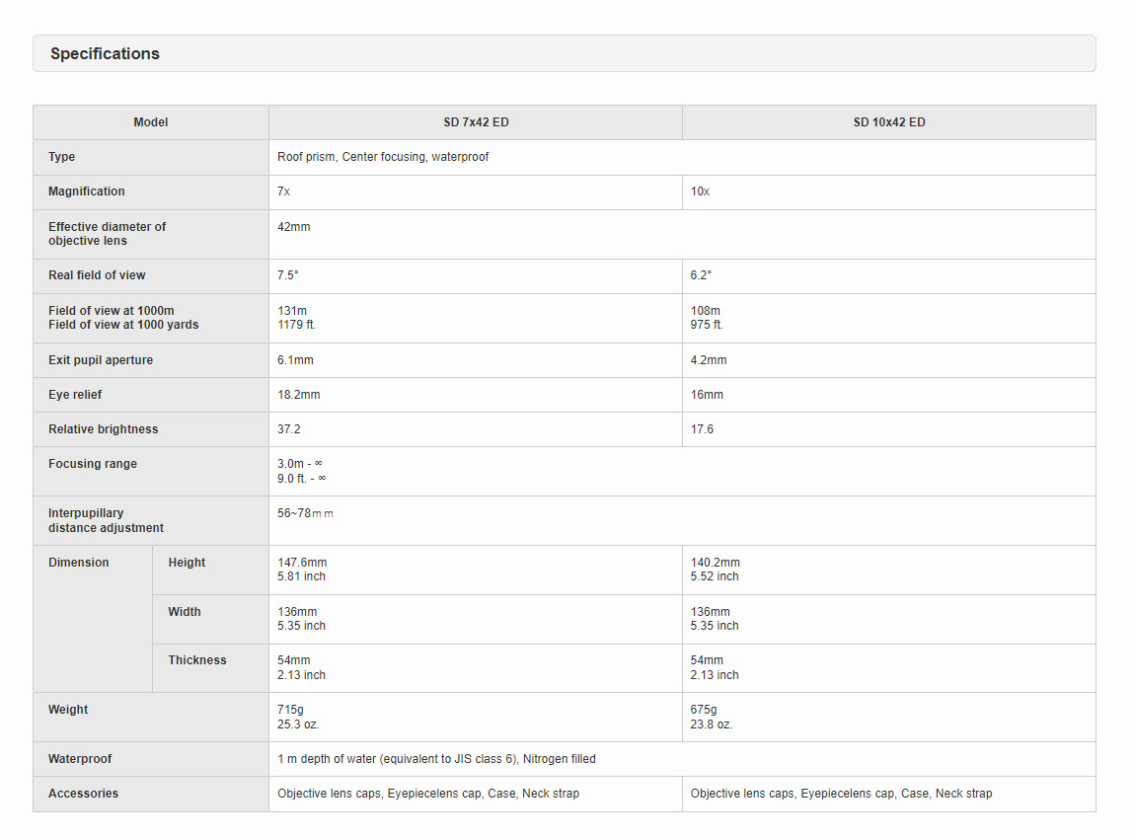Click the 7x magnification value
This screenshot has height=839, width=1135.
point(284,191)
